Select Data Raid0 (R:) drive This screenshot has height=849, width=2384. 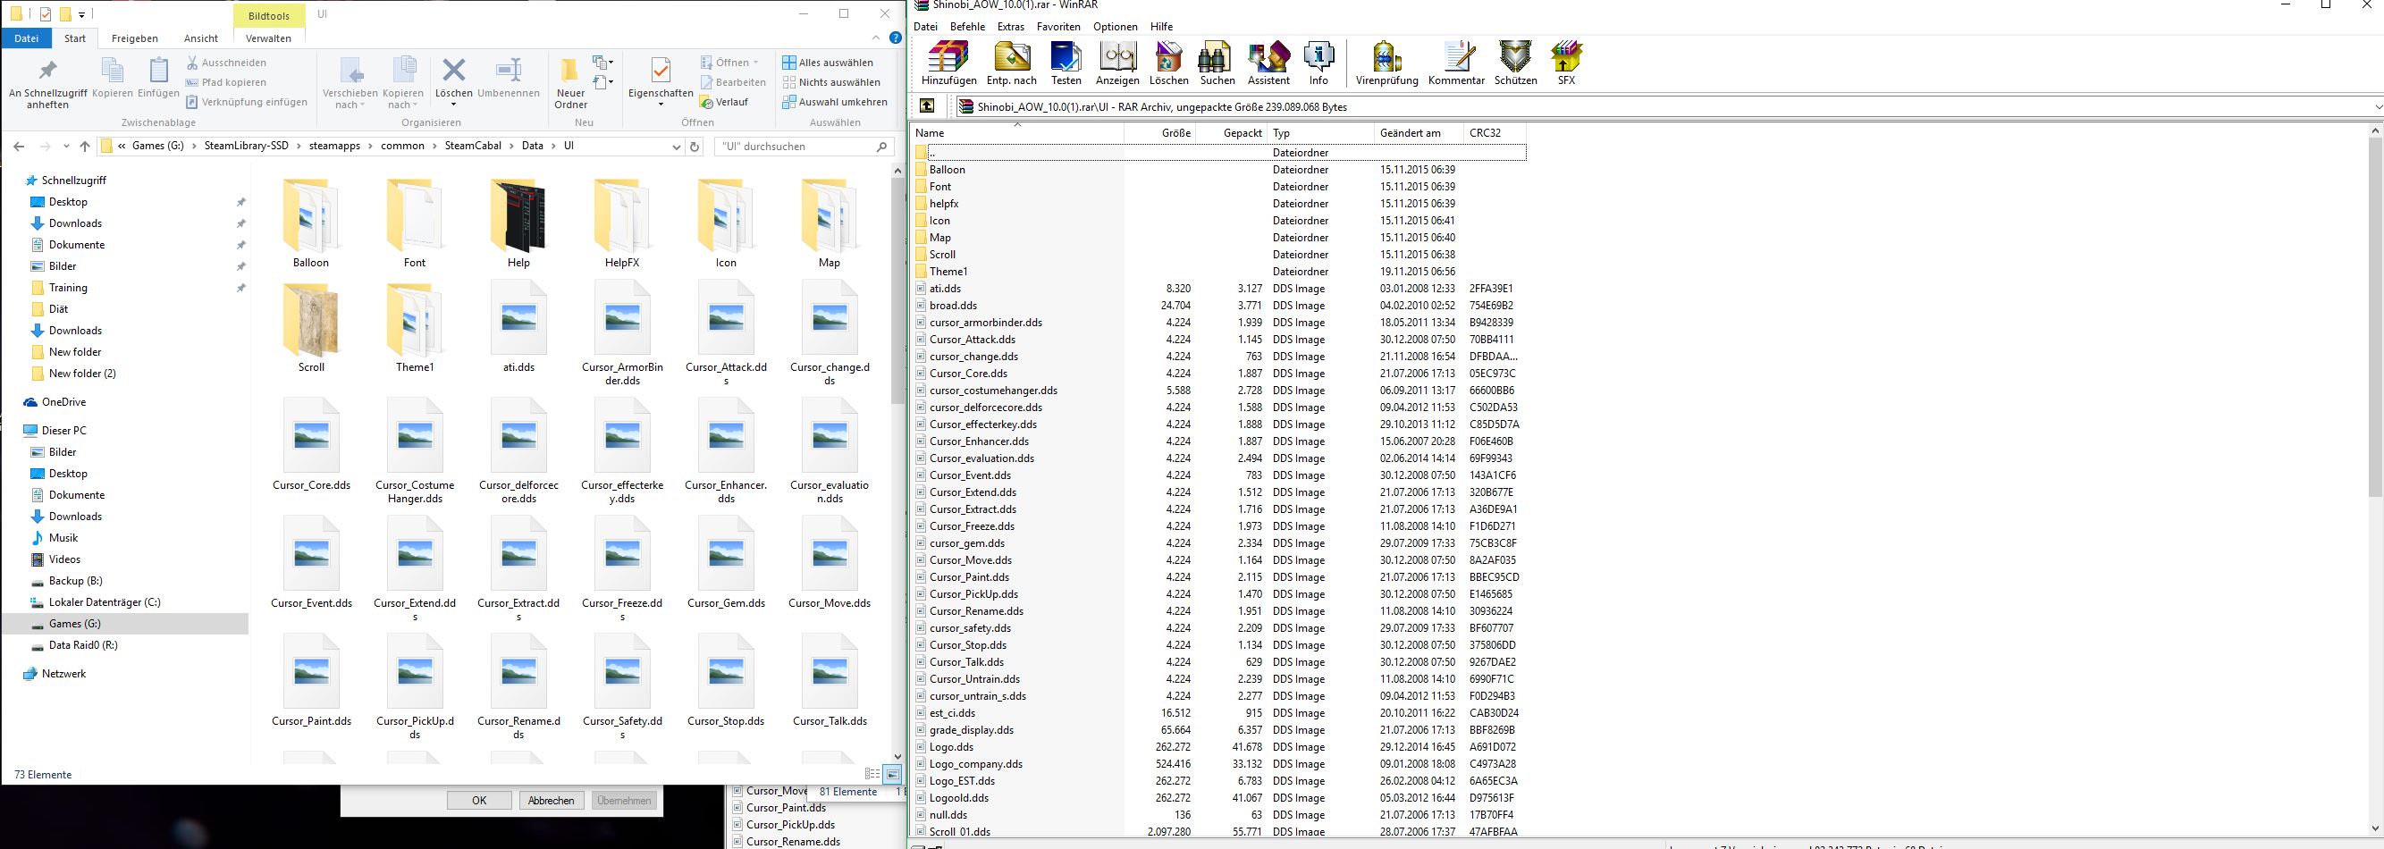point(83,645)
